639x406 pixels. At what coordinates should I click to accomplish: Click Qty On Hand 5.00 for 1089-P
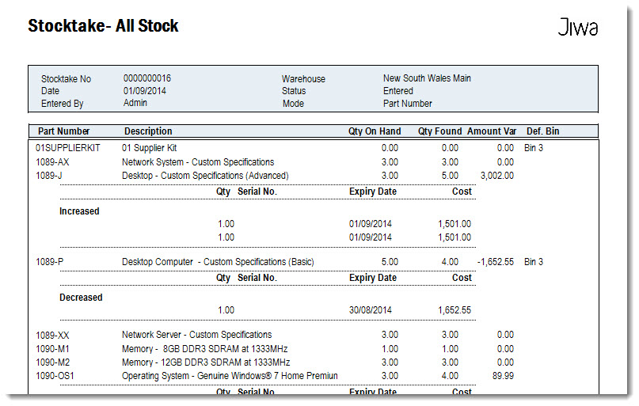tap(390, 262)
